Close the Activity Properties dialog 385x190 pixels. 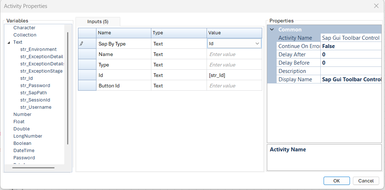376,6
